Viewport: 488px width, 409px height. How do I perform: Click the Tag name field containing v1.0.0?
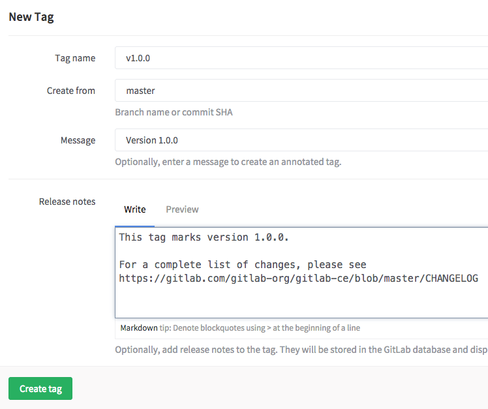[x=300, y=58]
